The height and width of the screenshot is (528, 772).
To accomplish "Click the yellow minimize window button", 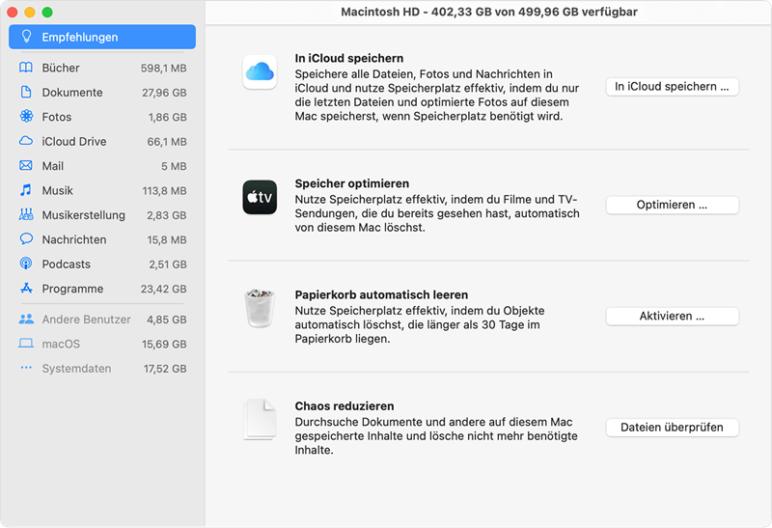I will 30,13.
